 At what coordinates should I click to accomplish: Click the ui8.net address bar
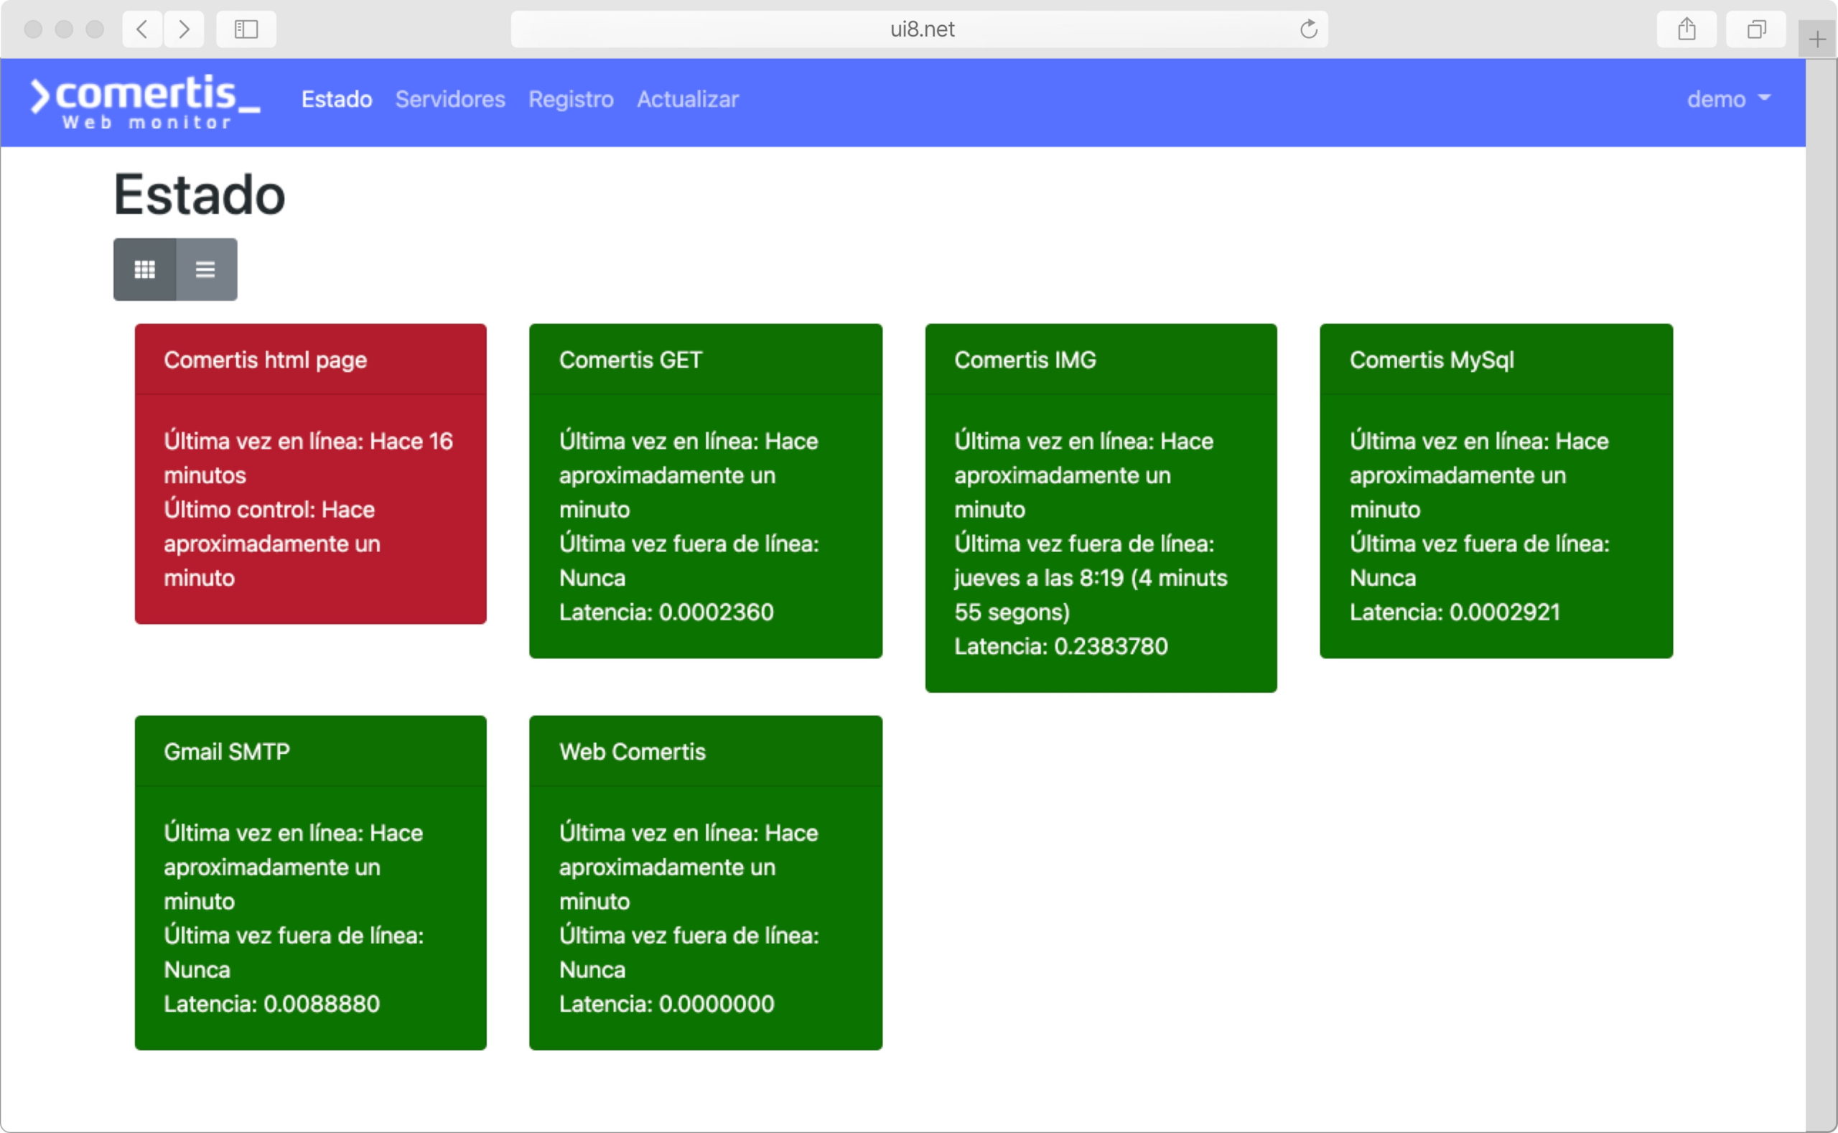coord(920,29)
